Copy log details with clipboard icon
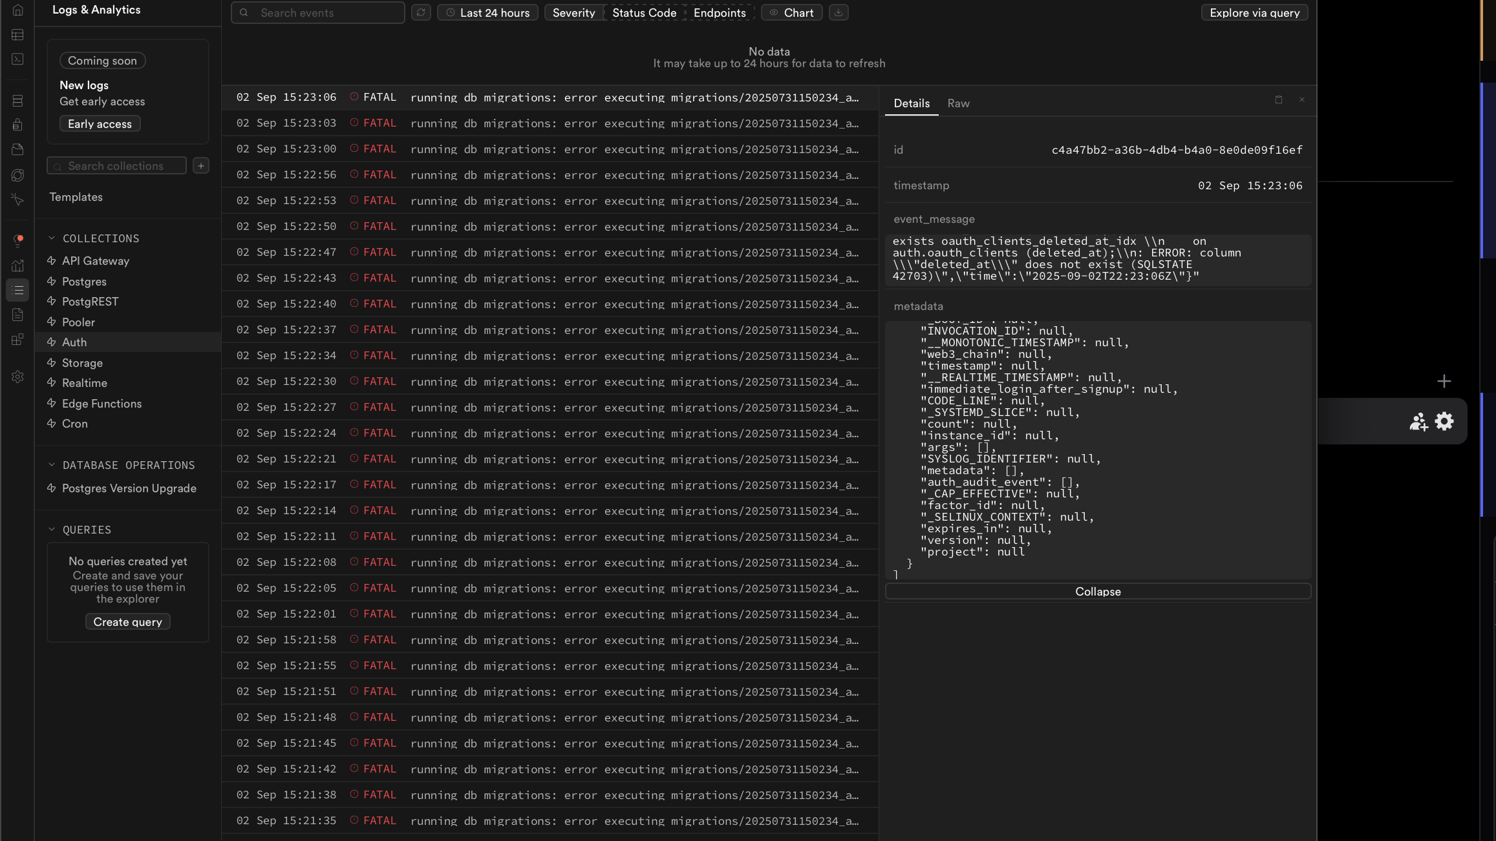Image resolution: width=1496 pixels, height=841 pixels. 1278,99
